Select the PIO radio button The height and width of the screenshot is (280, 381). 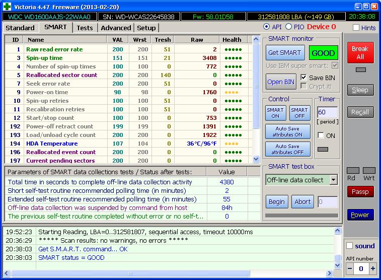tap(288, 27)
